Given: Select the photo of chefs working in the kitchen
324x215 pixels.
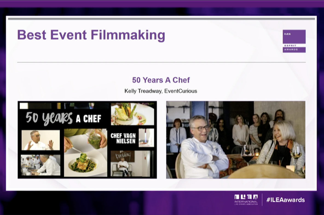Looking at the screenshot, I should (x=40, y=165).
